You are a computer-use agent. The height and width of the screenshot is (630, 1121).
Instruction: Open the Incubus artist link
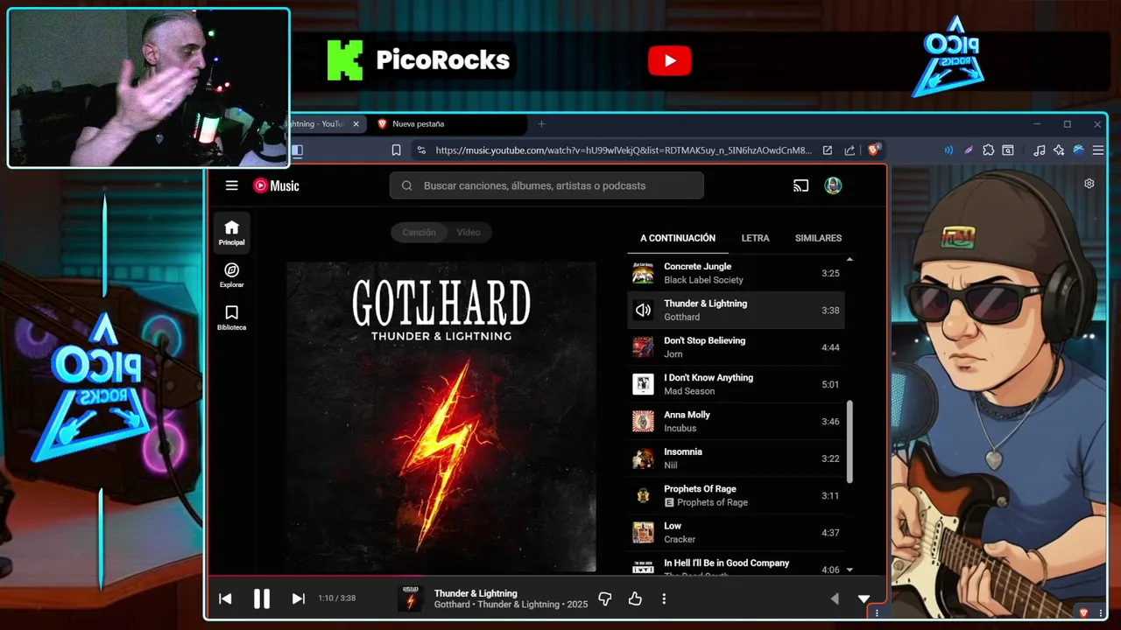coord(680,428)
